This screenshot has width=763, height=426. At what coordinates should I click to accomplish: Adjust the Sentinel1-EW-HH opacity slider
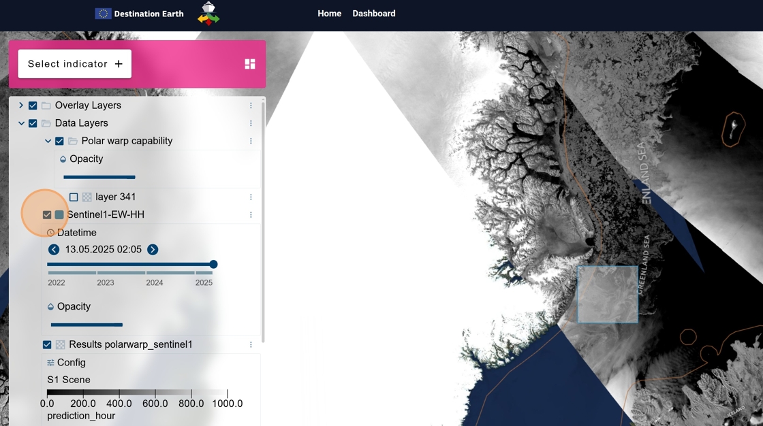87,325
